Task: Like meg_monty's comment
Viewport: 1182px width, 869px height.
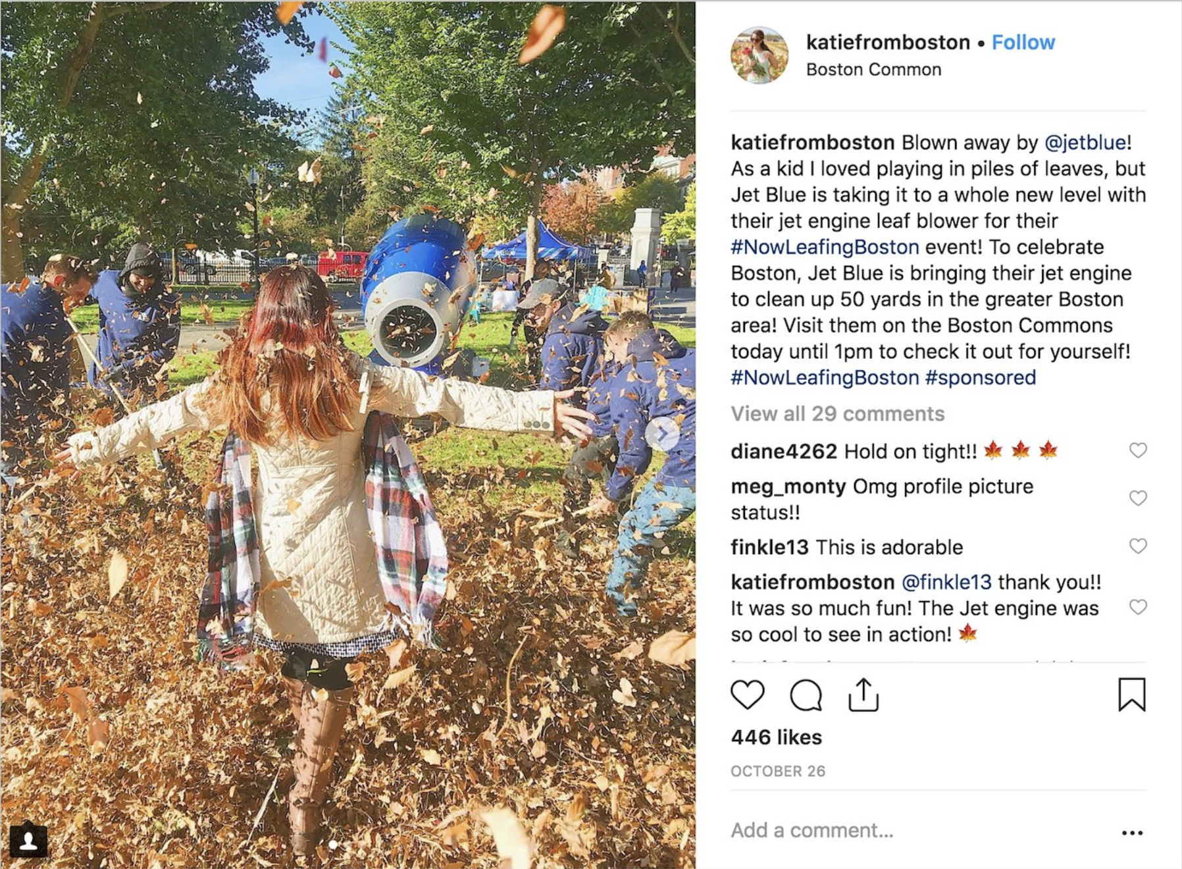Action: coord(1138,498)
